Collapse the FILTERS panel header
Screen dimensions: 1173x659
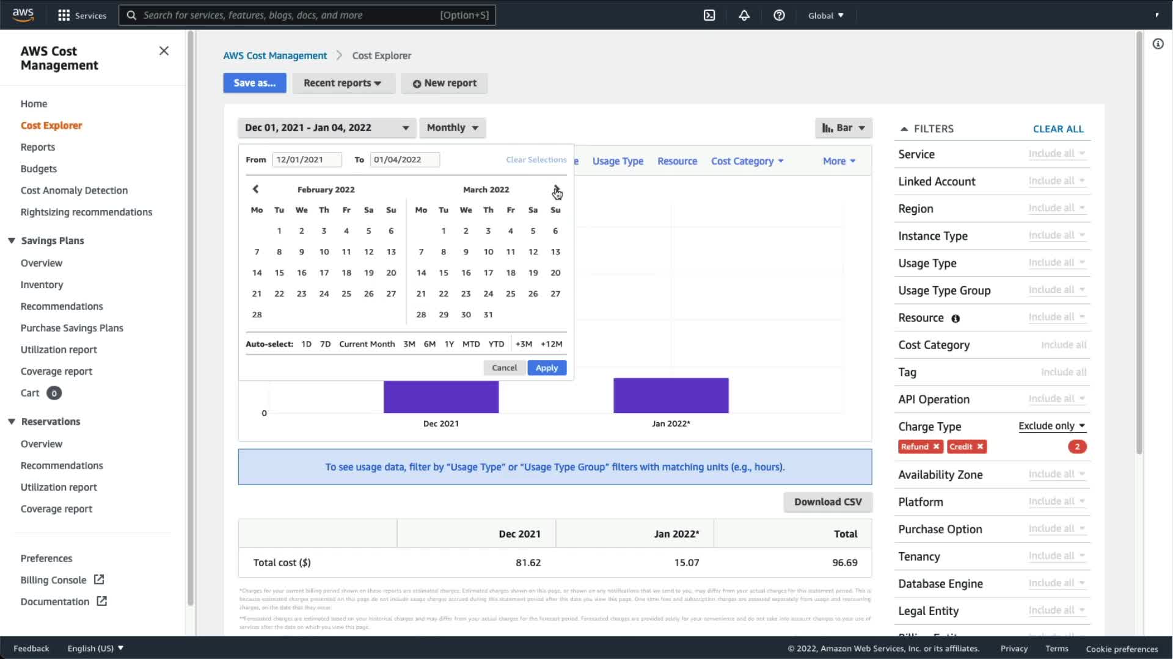904,129
